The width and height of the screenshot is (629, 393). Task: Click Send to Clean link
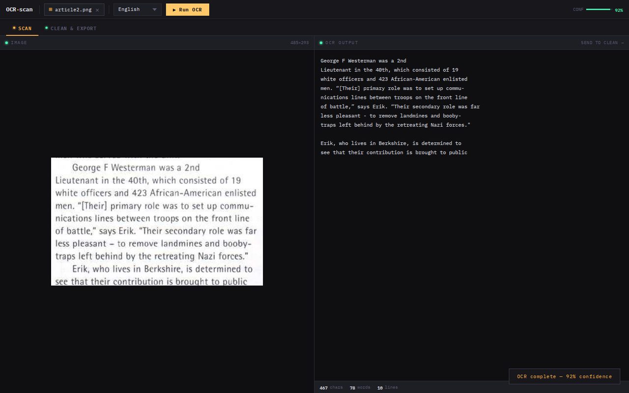[x=602, y=43]
